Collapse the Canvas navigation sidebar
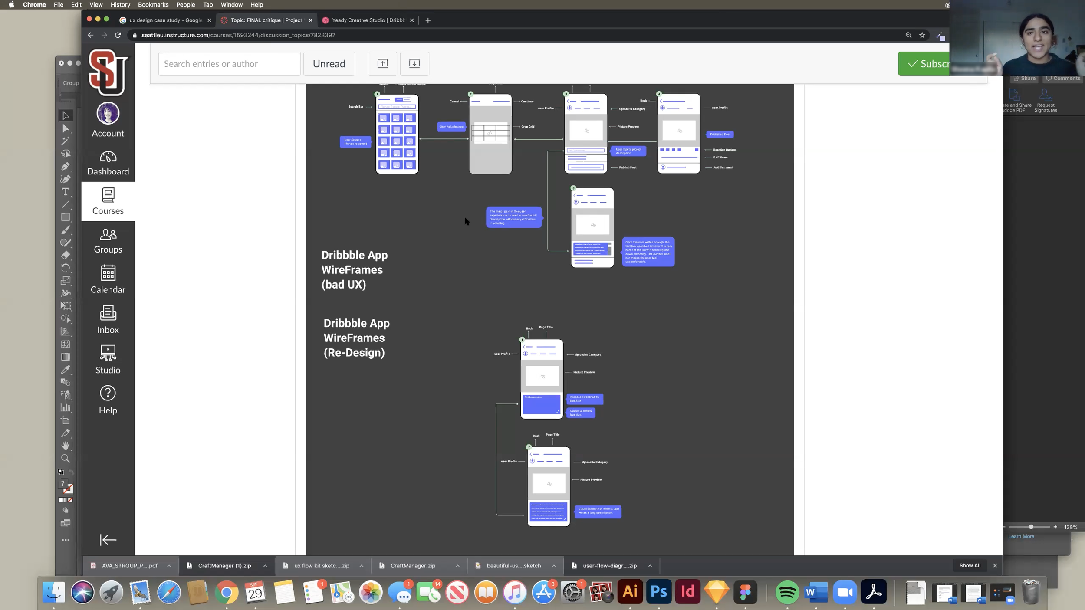 108,540
